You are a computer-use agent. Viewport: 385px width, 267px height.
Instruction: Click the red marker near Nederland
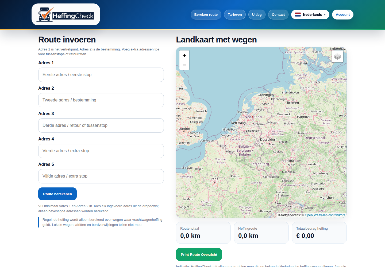point(252,117)
